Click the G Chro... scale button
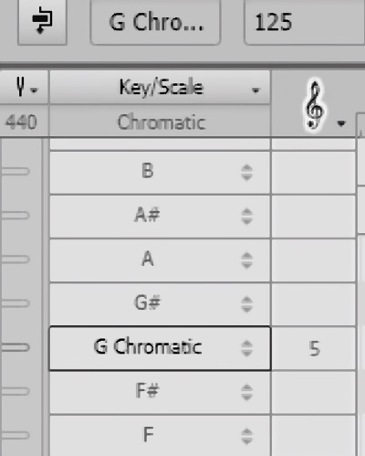 pyautogui.click(x=155, y=22)
